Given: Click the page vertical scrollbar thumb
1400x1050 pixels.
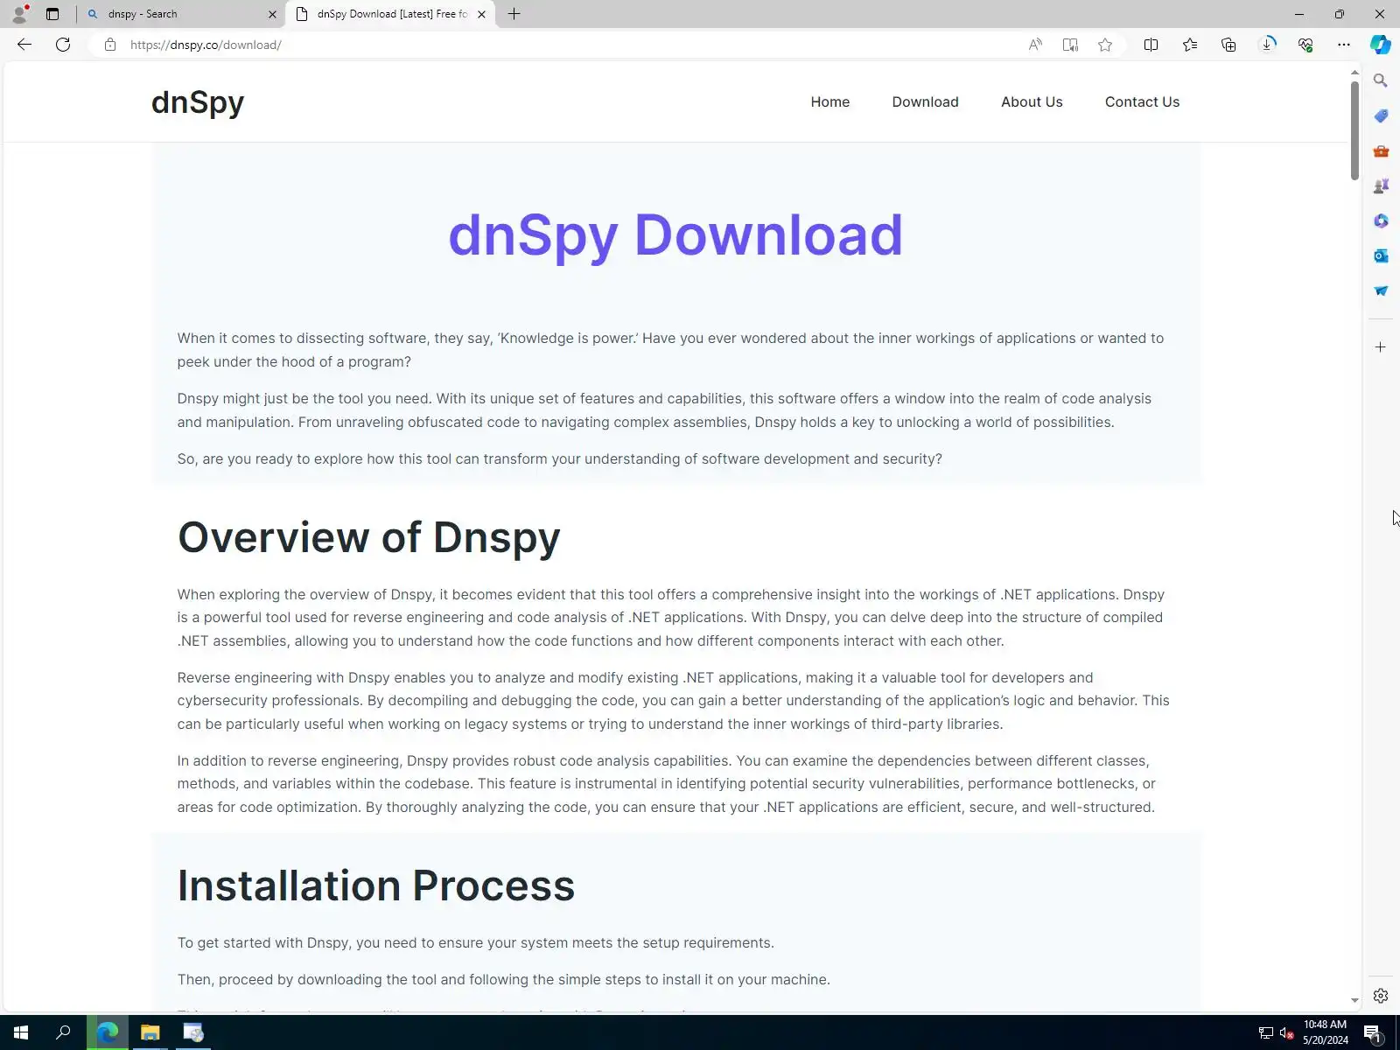Looking at the screenshot, I should (1354, 129).
